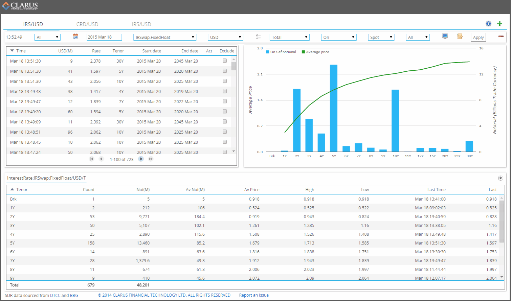Jump to last page of trades
The image size is (511, 301).
pos(151,159)
